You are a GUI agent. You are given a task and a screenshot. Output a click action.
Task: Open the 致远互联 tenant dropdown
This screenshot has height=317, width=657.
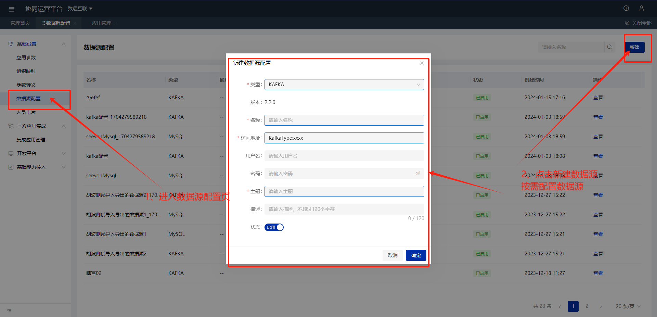80,9
